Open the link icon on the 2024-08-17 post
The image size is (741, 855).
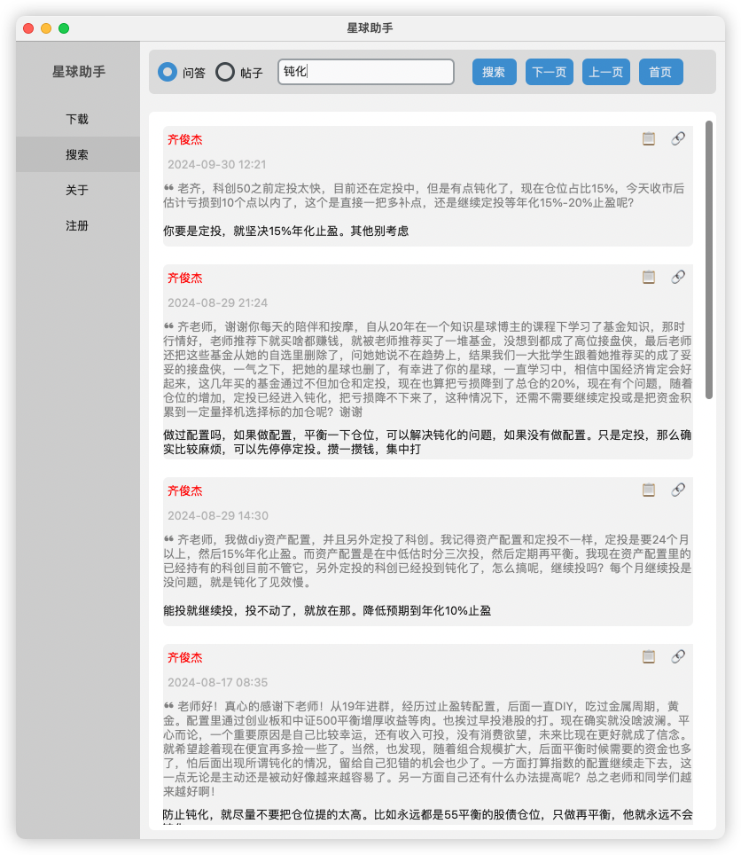click(x=678, y=657)
